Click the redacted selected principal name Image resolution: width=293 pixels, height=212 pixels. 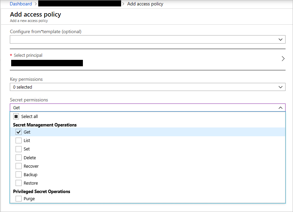pyautogui.click(x=47, y=63)
